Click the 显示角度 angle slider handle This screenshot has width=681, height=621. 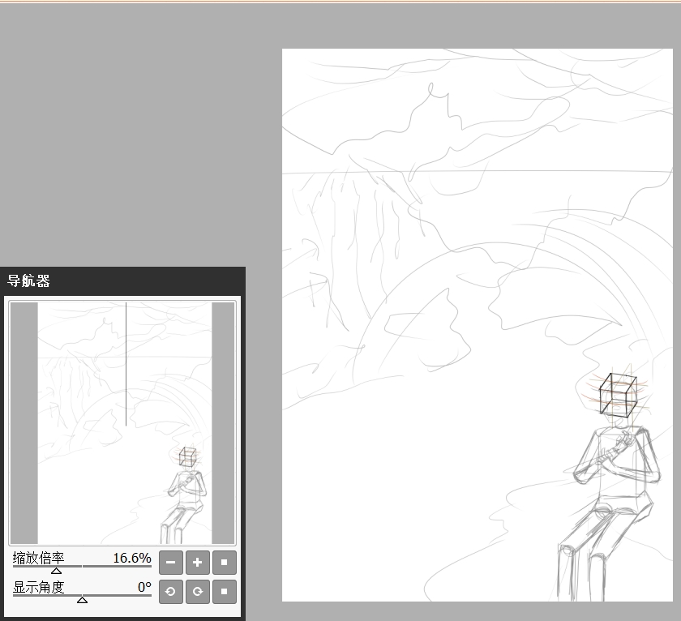point(82,600)
